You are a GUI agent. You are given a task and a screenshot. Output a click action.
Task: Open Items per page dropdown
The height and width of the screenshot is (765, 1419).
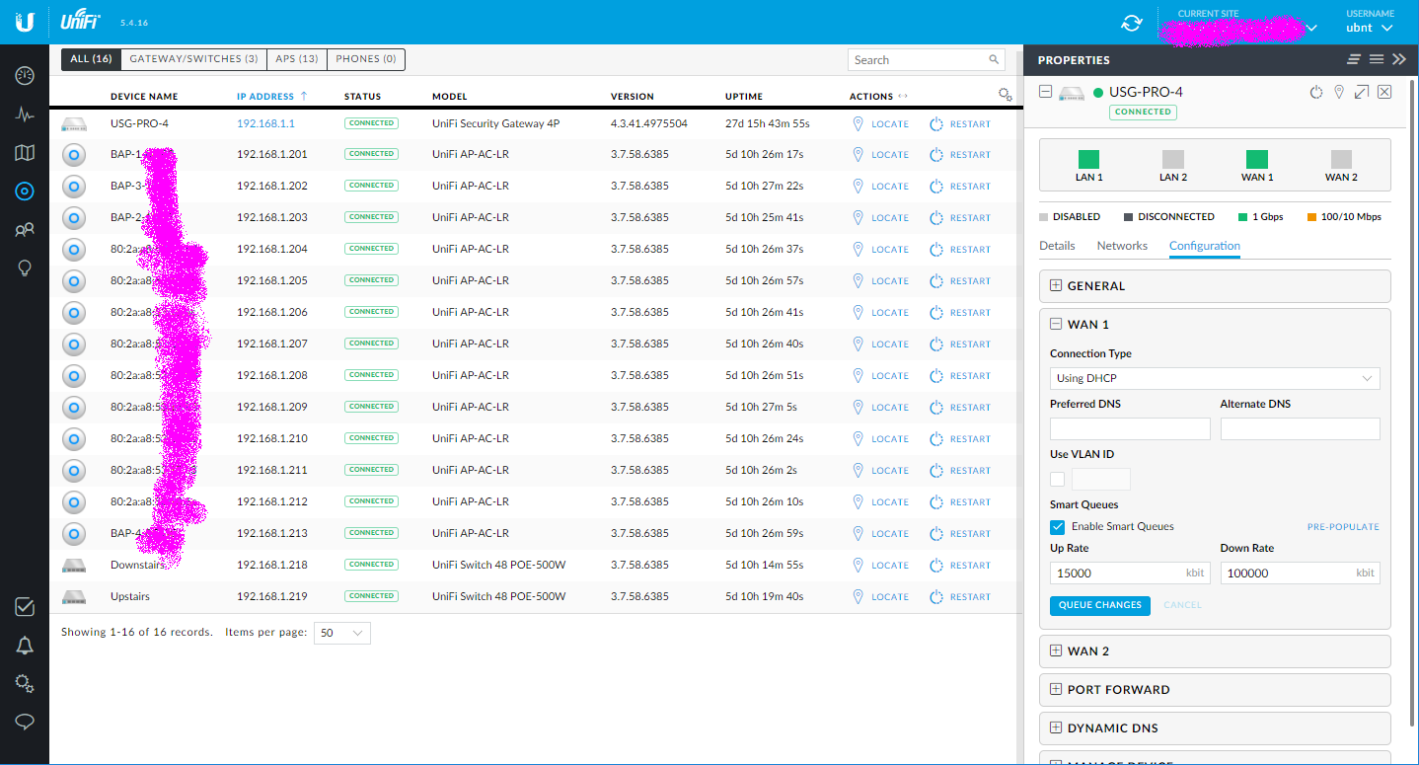point(341,633)
